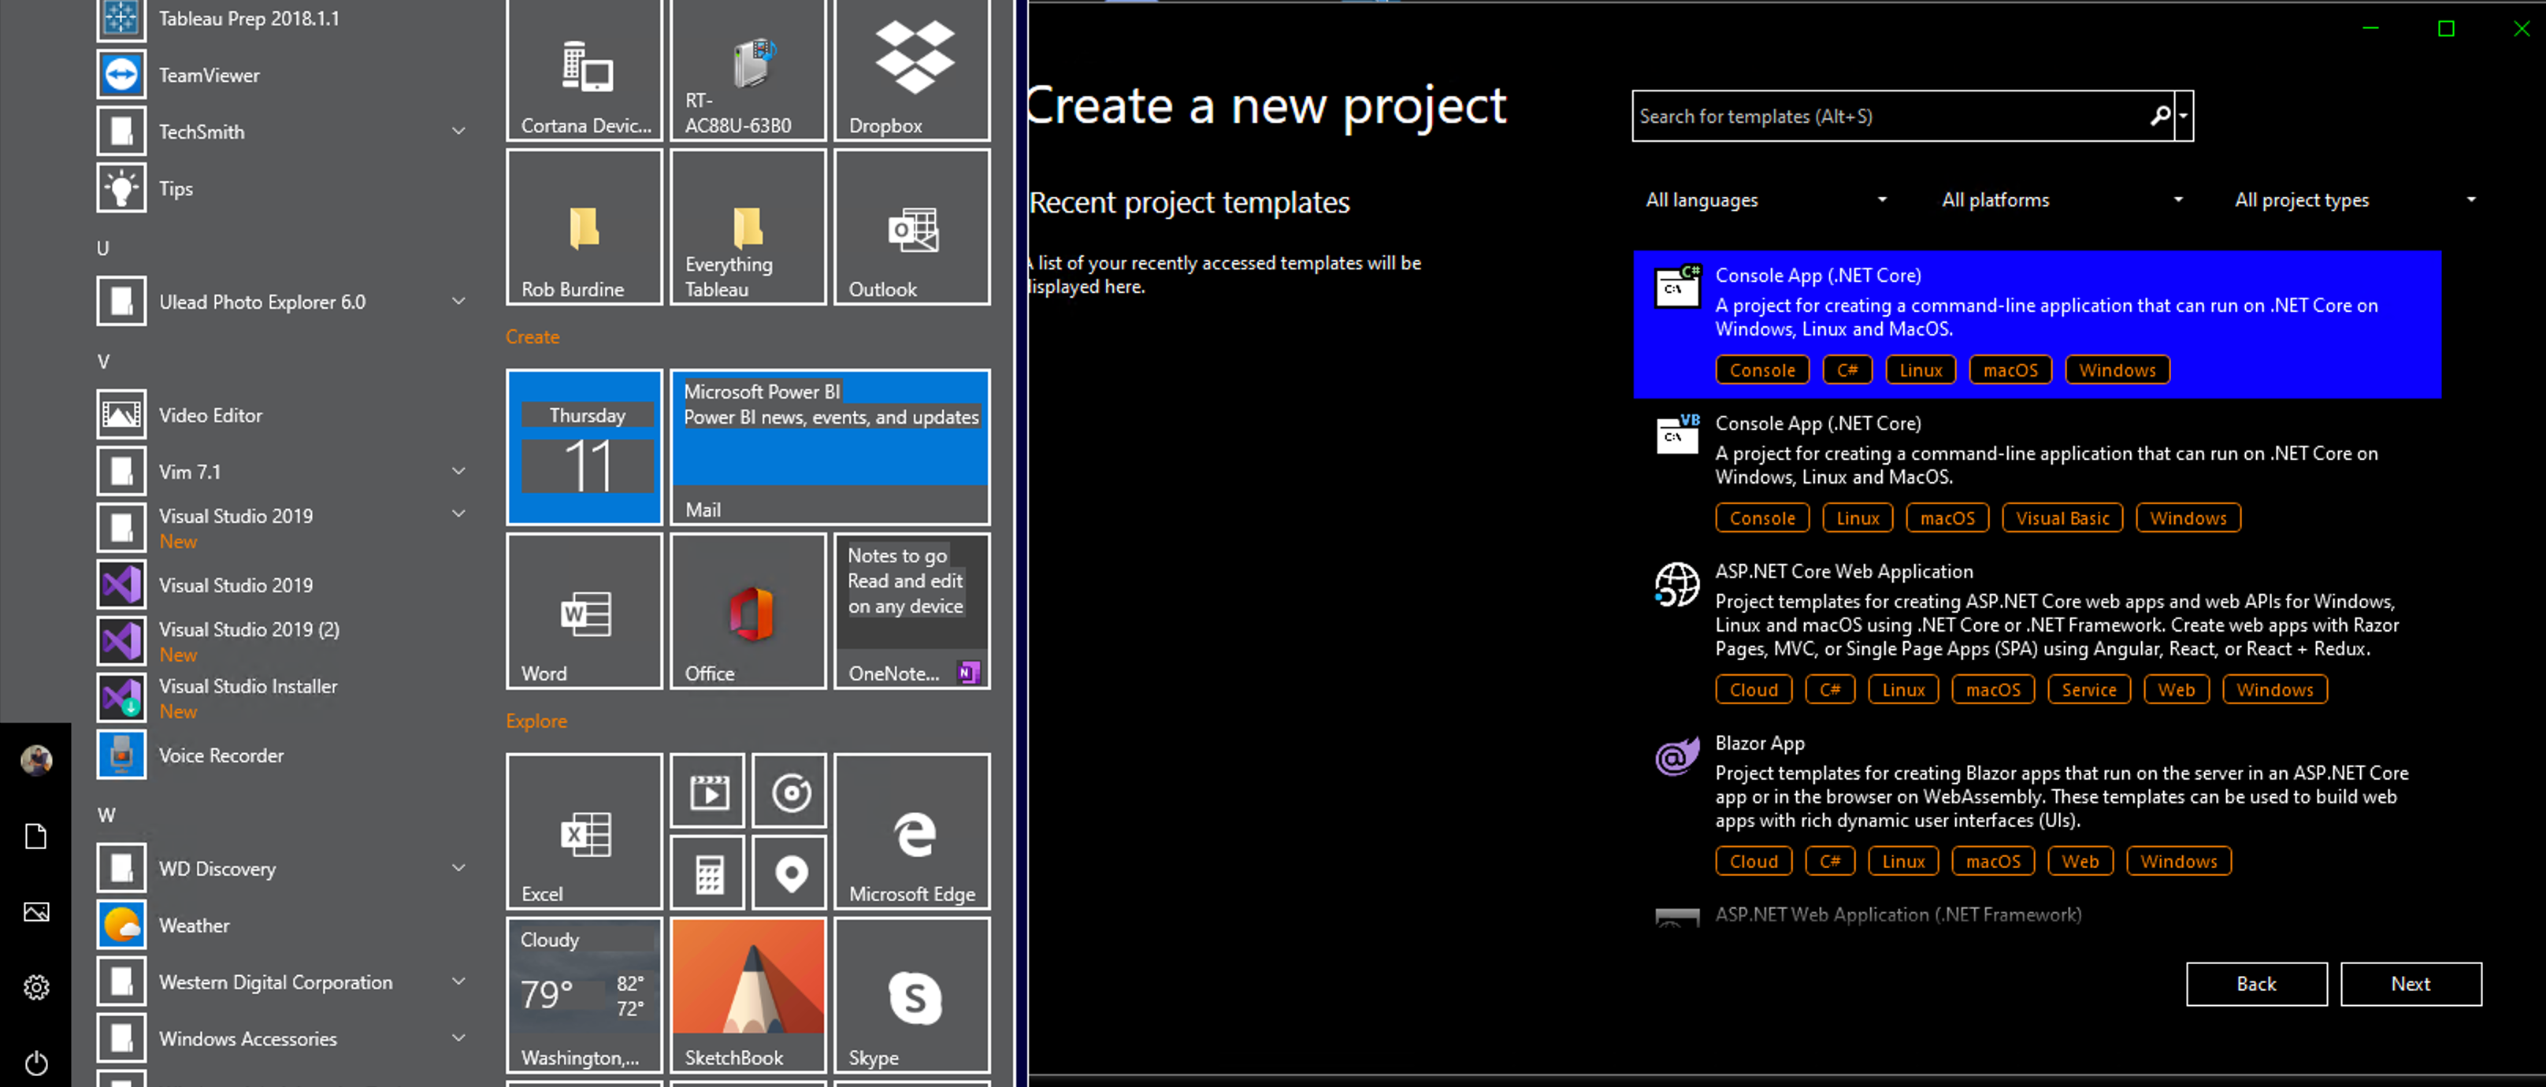This screenshot has width=2546, height=1087.
Task: Expand Ulead Photo Explorer 6.0 folder
Action: coord(458,302)
